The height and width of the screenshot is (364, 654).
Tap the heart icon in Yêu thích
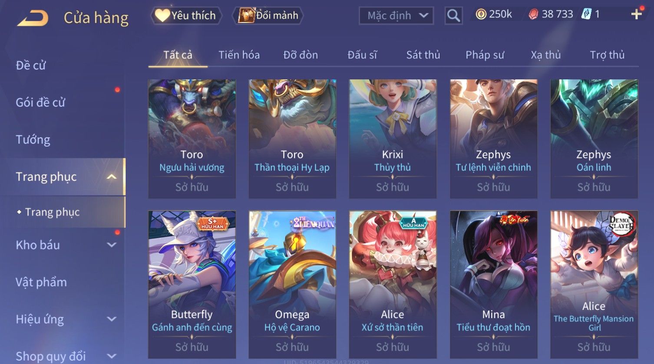(x=162, y=15)
